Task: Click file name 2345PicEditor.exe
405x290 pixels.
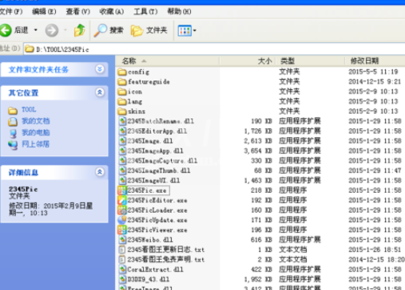Action: [x=157, y=200]
